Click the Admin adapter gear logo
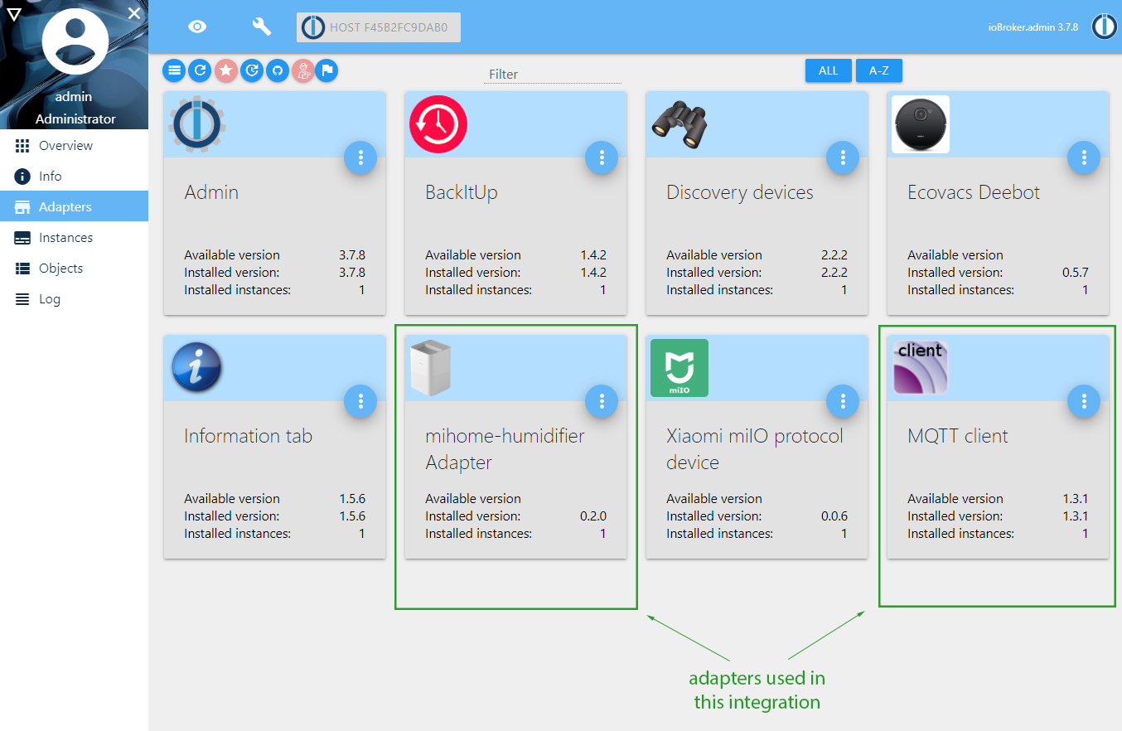The width and height of the screenshot is (1122, 731). point(197,124)
